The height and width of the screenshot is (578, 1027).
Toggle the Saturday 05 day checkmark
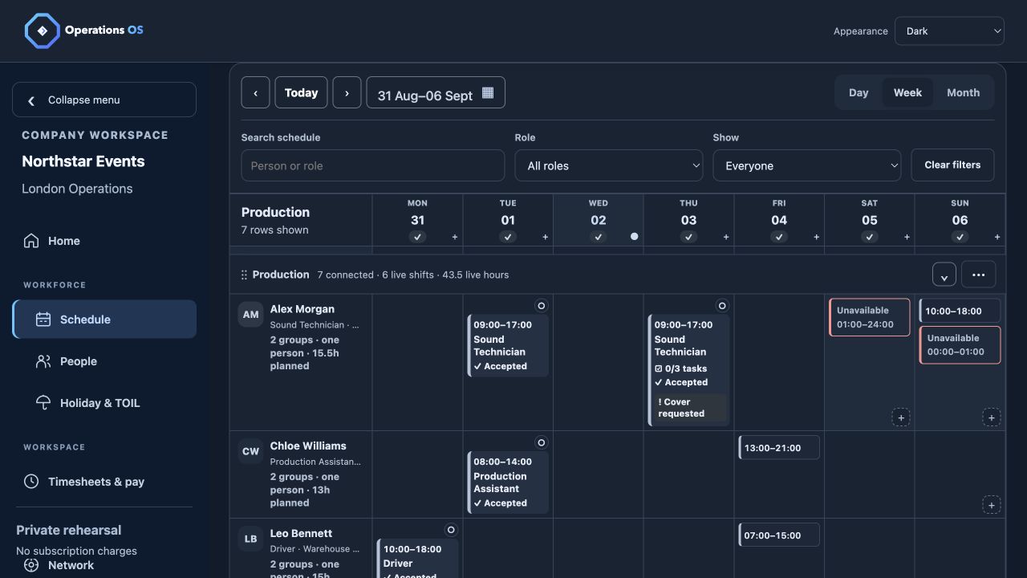[x=870, y=237]
